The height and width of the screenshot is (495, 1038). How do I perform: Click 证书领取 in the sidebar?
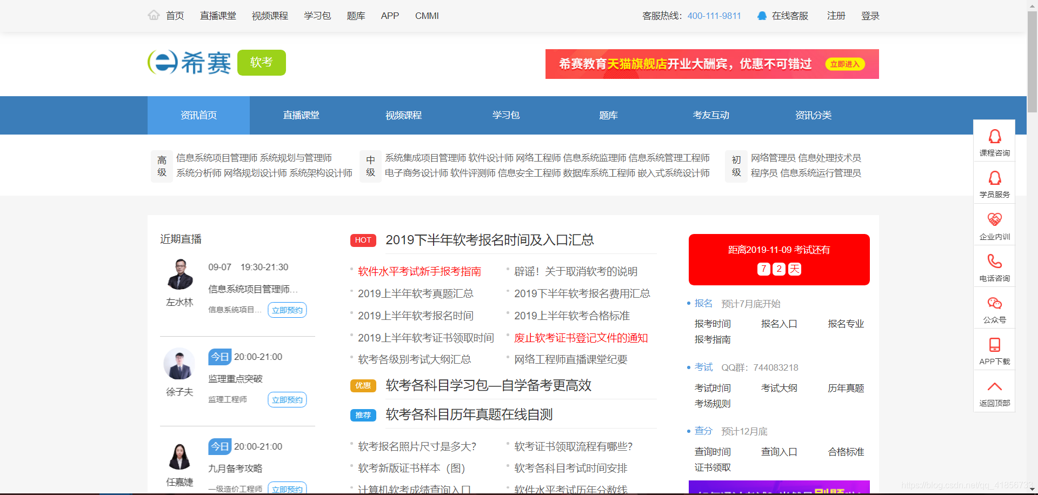coord(713,467)
